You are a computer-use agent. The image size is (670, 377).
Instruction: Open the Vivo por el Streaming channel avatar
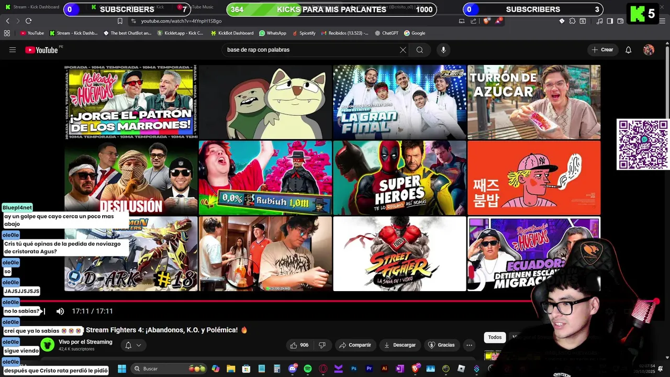(48, 345)
